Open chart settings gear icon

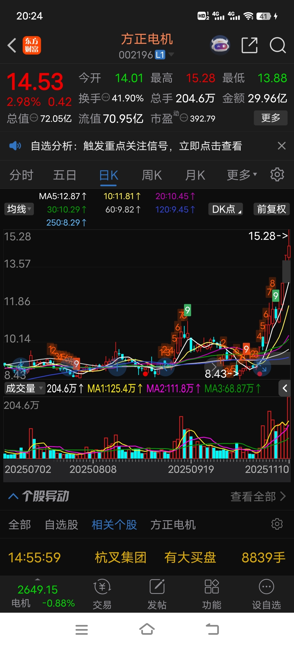[x=277, y=175]
